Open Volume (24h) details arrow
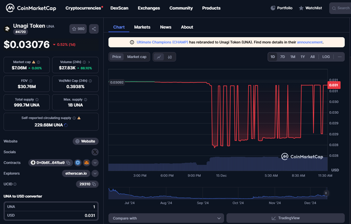Screen dimensions: 351x224 click(89, 62)
